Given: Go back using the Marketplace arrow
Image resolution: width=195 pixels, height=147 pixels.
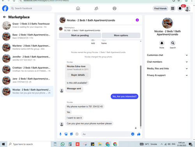Looking at the screenshot, I should [x=5, y=17].
